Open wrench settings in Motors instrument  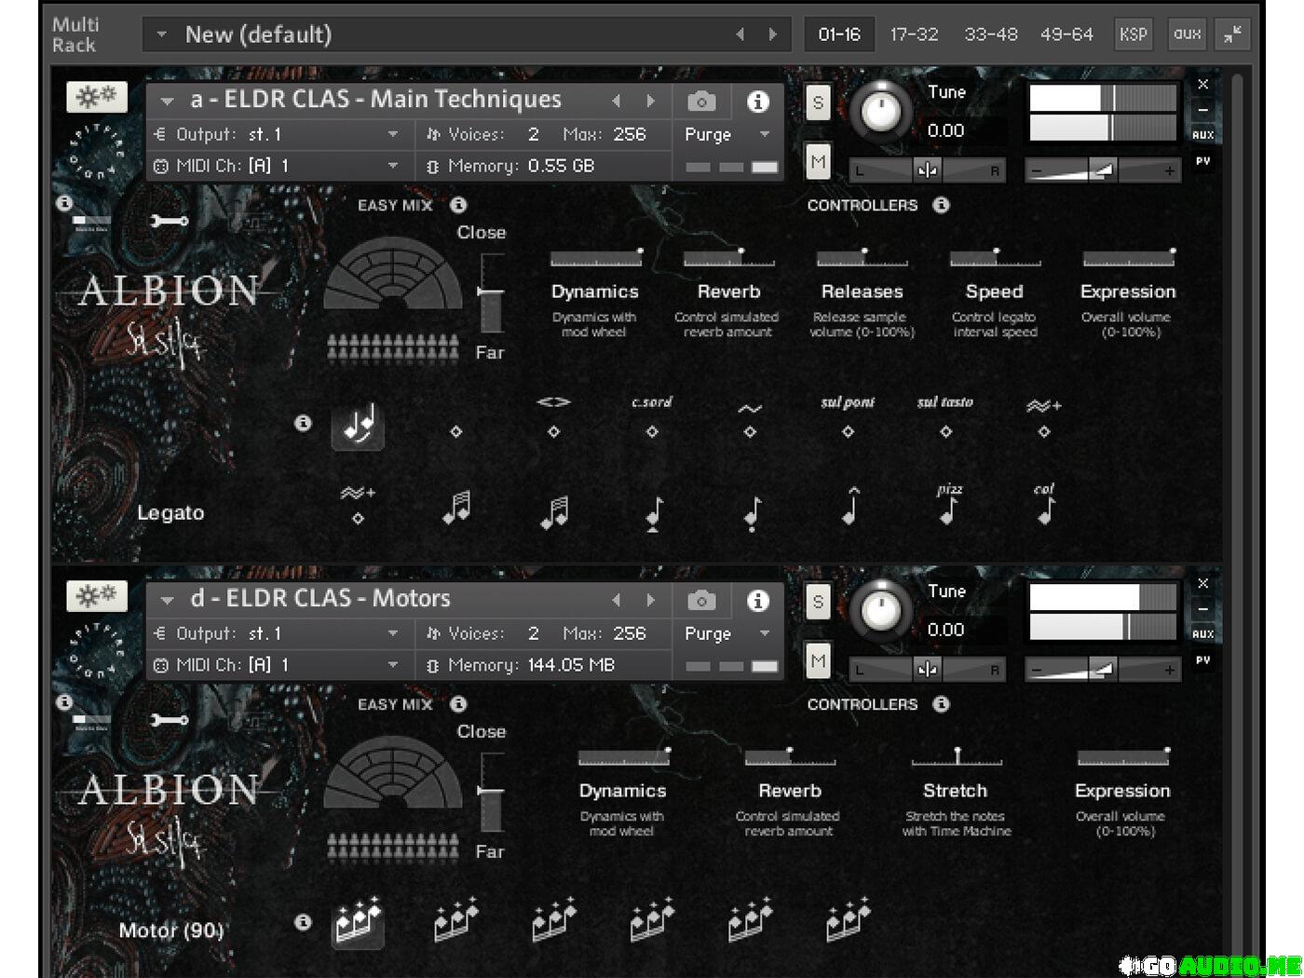169,719
